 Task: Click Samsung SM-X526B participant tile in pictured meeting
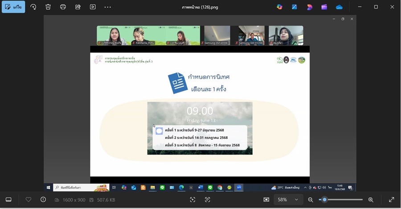pos(252,35)
